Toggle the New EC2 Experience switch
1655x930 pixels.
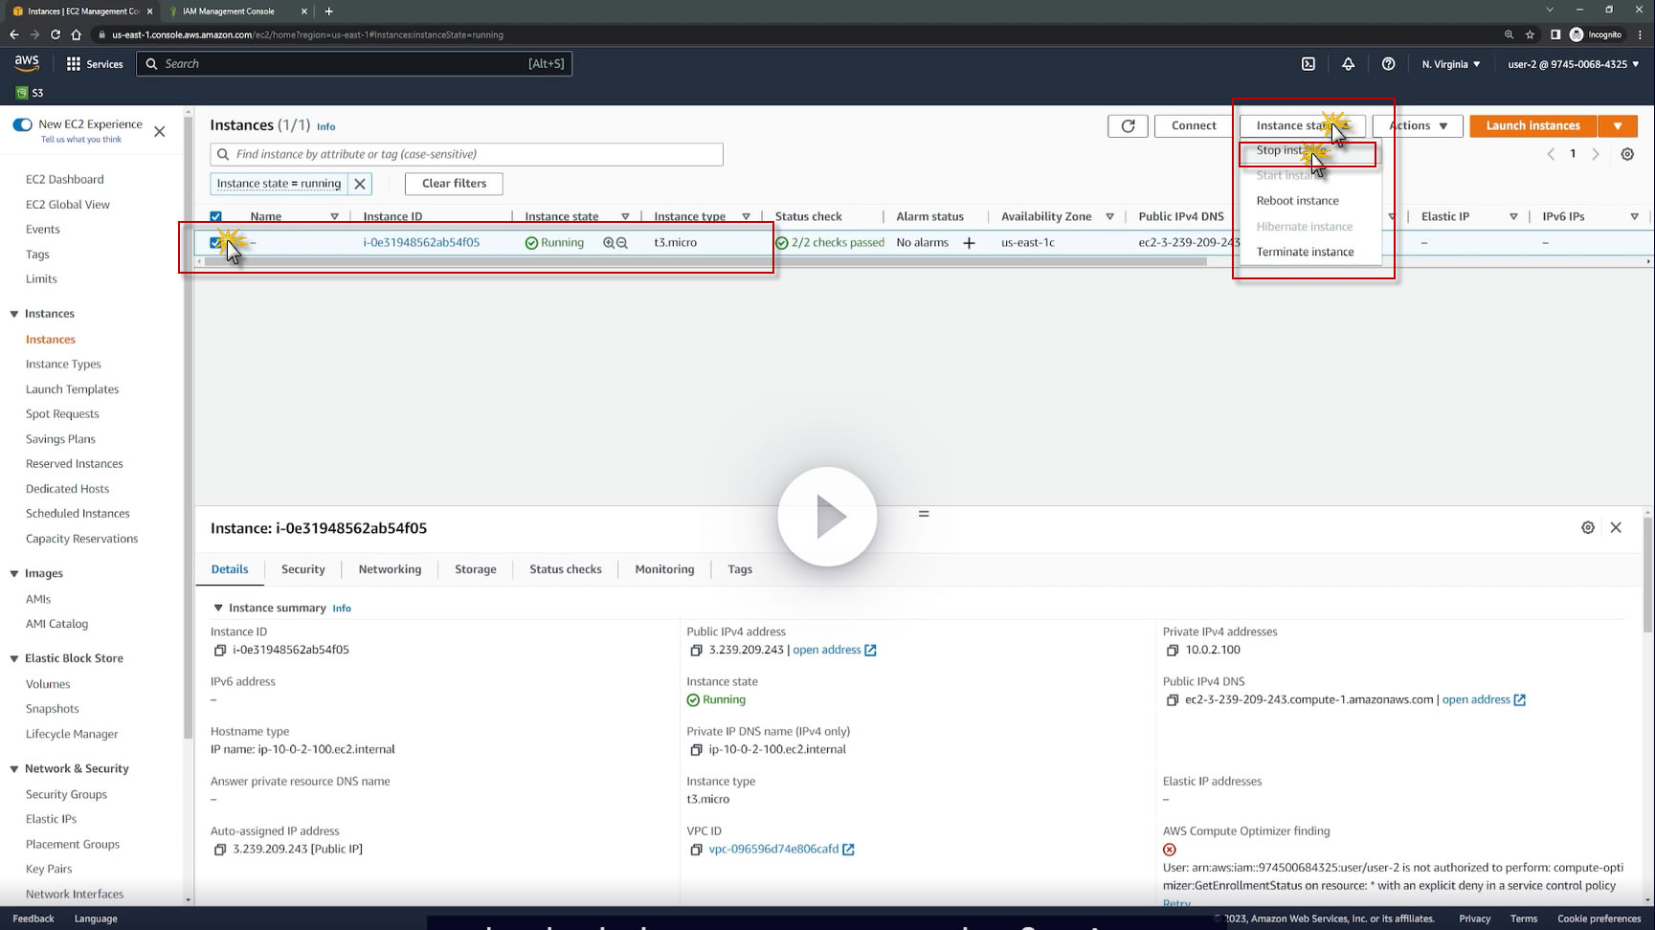click(23, 124)
